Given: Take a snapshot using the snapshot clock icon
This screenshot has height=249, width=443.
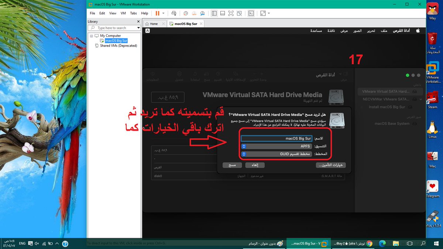Looking at the screenshot, I should pyautogui.click(x=186, y=13).
